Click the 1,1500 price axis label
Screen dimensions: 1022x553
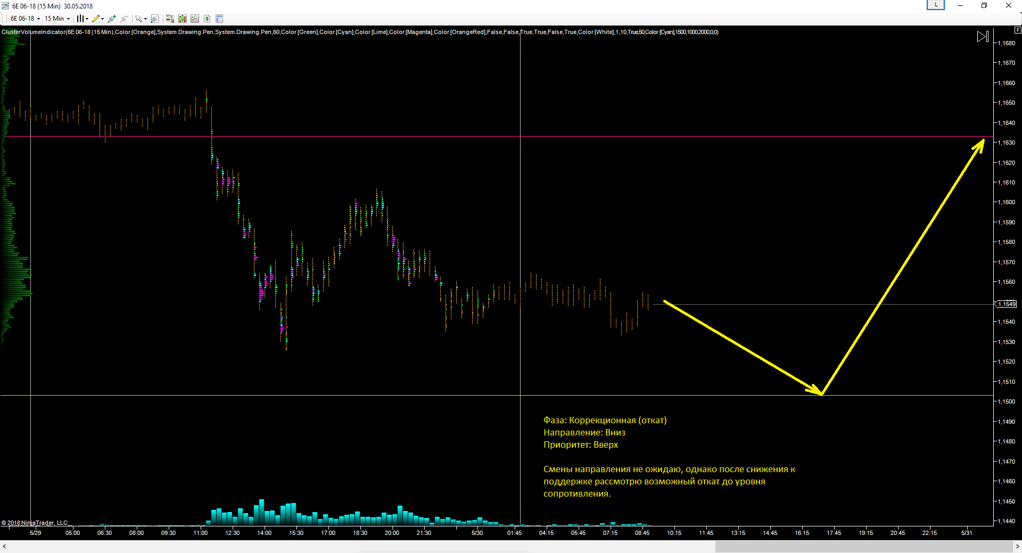tap(1006, 401)
